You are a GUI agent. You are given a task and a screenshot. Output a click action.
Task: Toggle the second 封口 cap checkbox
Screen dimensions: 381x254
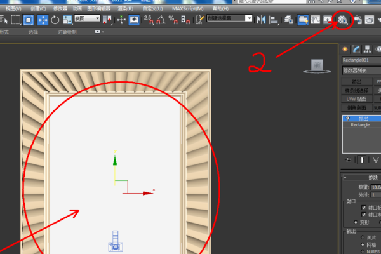point(363,215)
